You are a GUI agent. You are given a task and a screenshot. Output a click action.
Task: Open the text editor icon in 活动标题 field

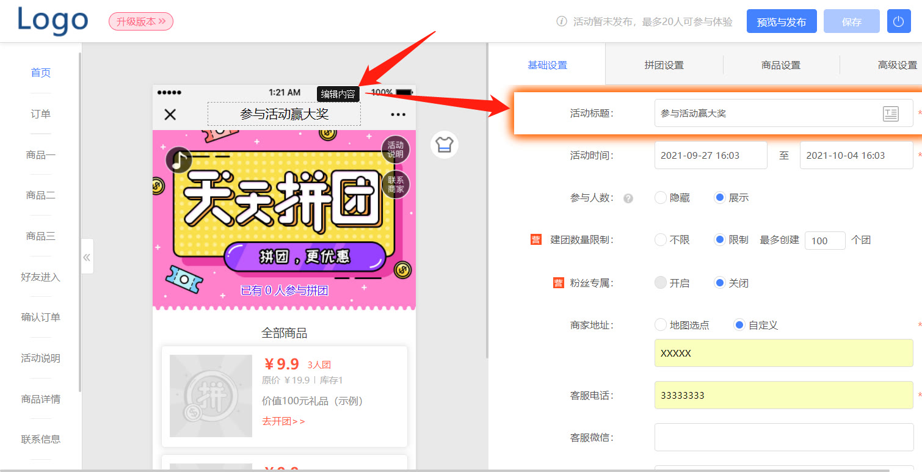click(x=890, y=114)
